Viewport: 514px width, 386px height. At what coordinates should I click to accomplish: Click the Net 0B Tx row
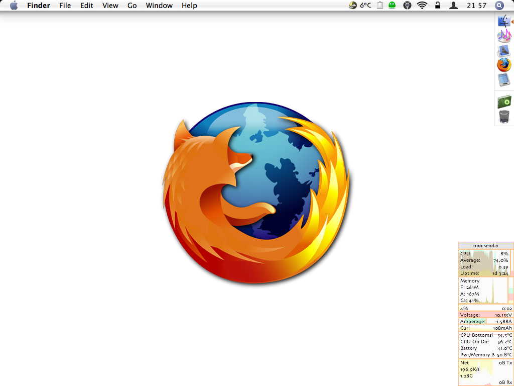[x=486, y=363]
